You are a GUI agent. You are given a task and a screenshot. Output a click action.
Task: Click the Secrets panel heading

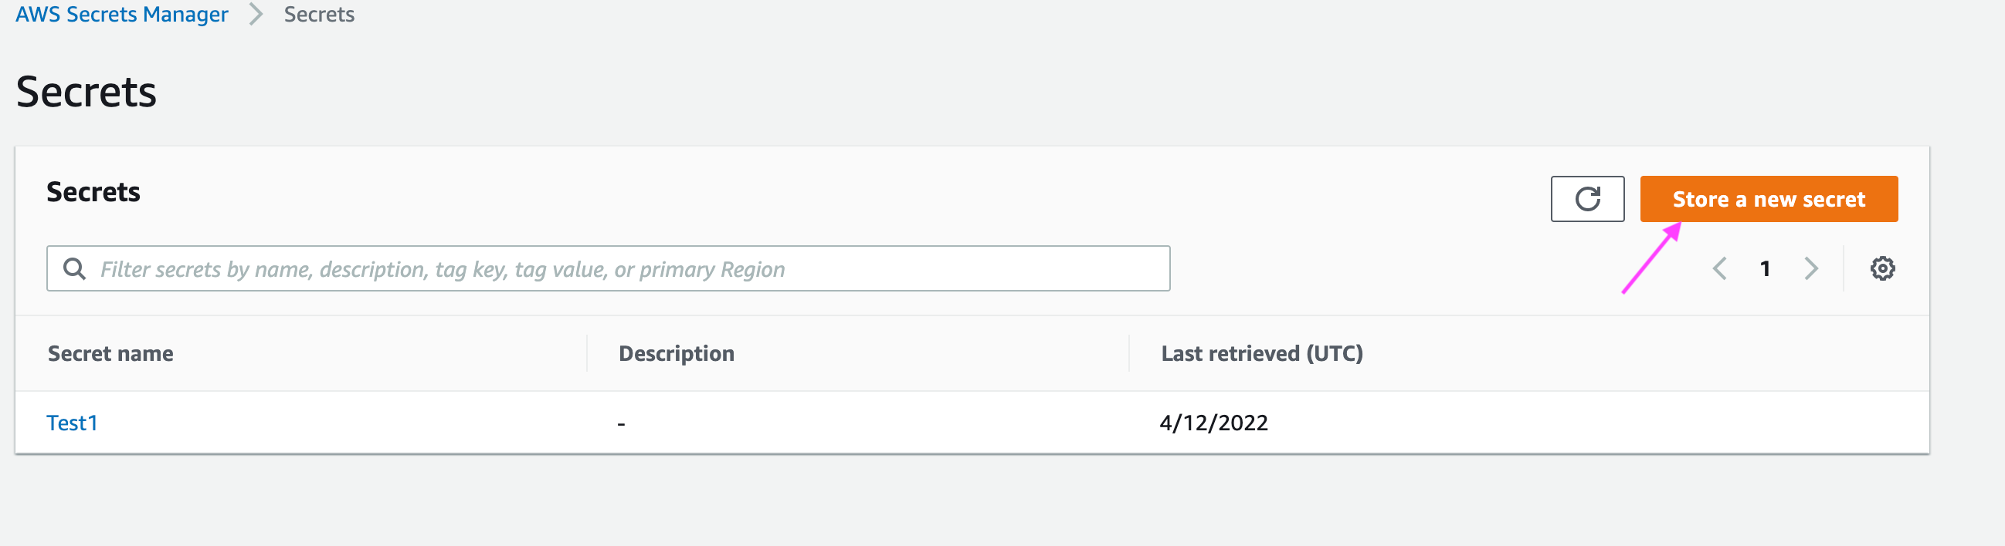point(93,192)
